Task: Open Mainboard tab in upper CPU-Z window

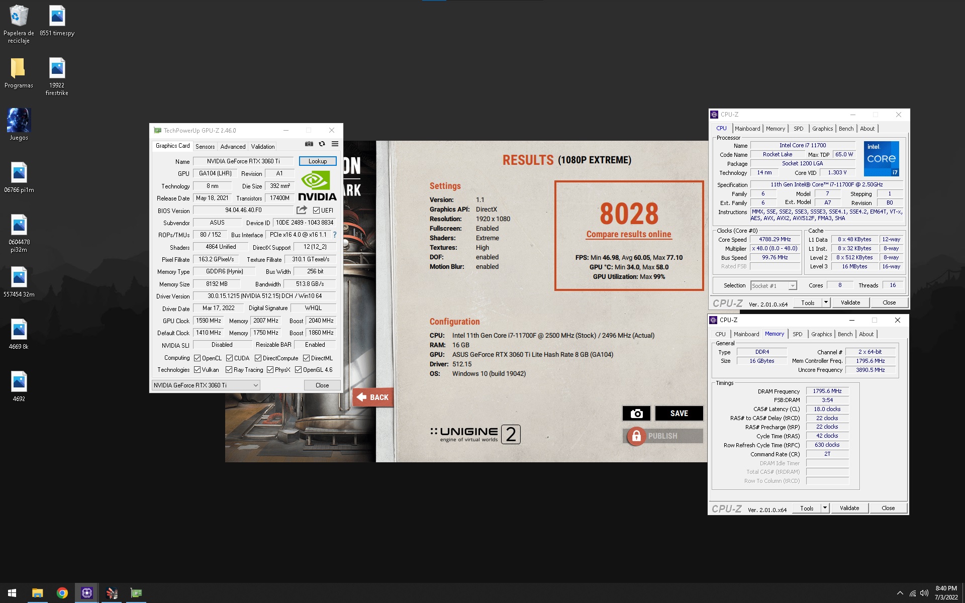Action: (x=747, y=129)
